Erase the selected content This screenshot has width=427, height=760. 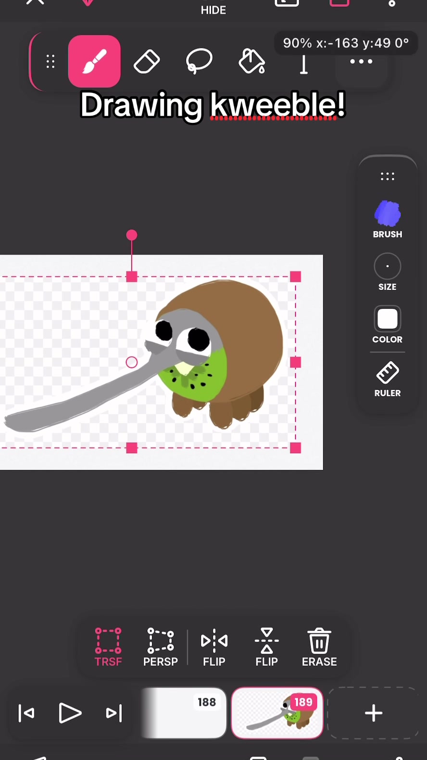tap(319, 647)
